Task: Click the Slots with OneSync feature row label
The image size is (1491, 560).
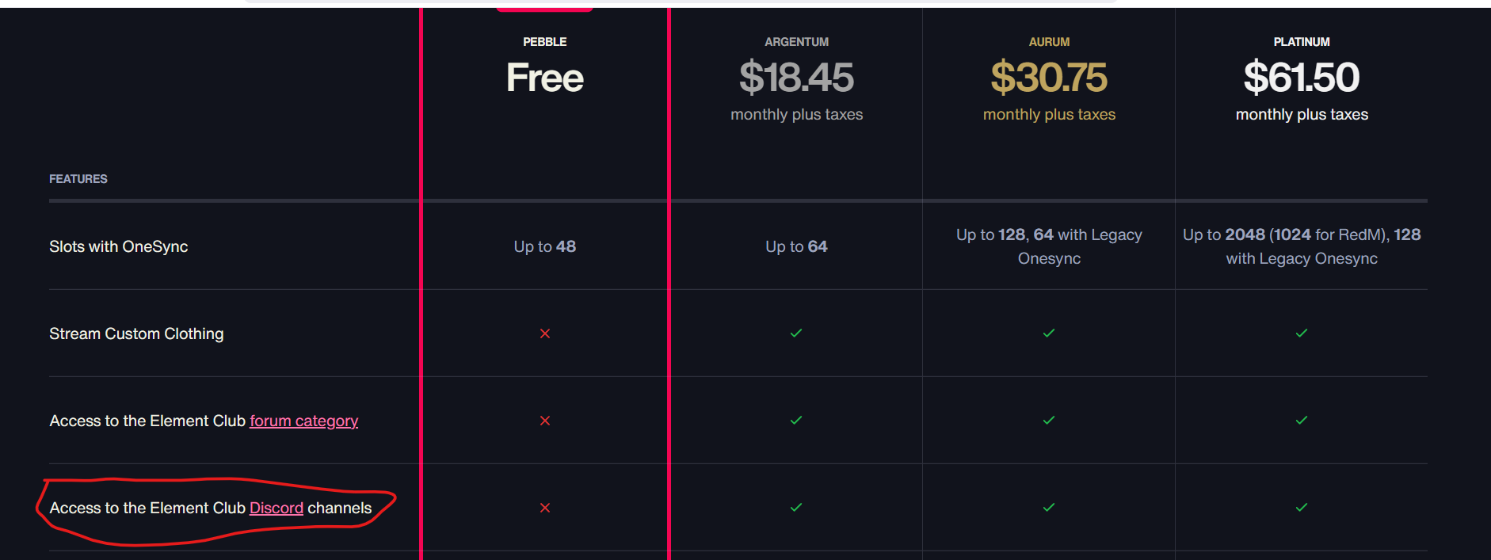Action: (x=119, y=247)
